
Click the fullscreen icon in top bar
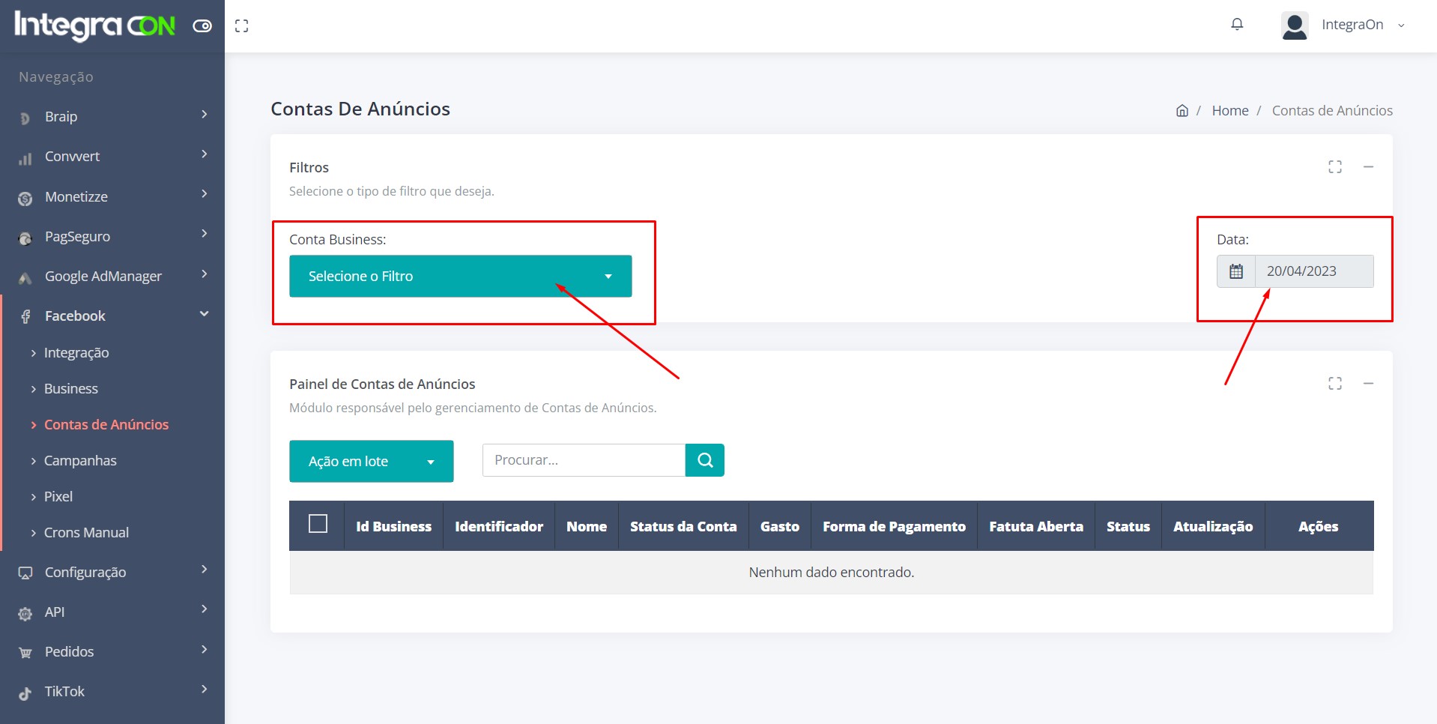[x=241, y=26]
